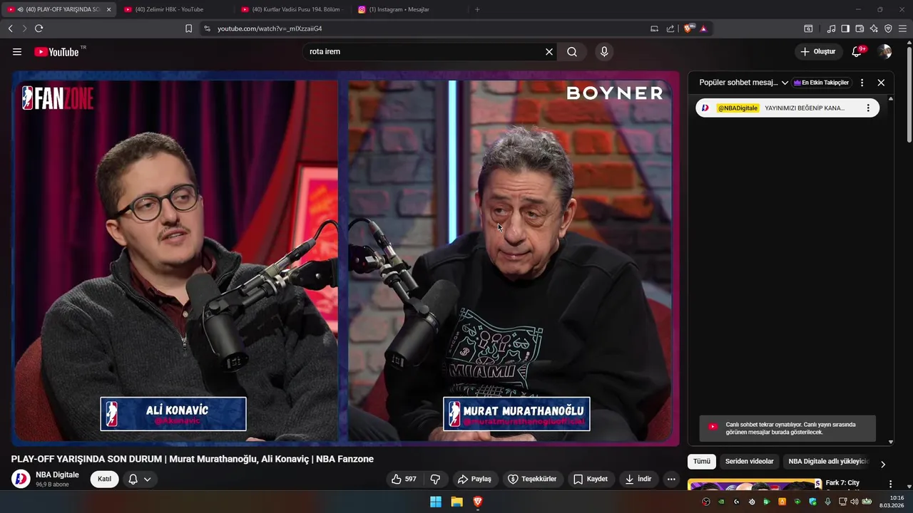Go back in browser history

[x=10, y=28]
